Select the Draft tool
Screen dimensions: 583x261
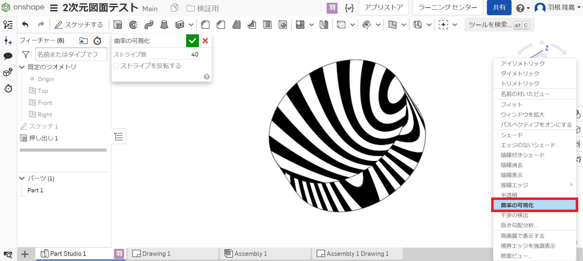click(x=236, y=25)
